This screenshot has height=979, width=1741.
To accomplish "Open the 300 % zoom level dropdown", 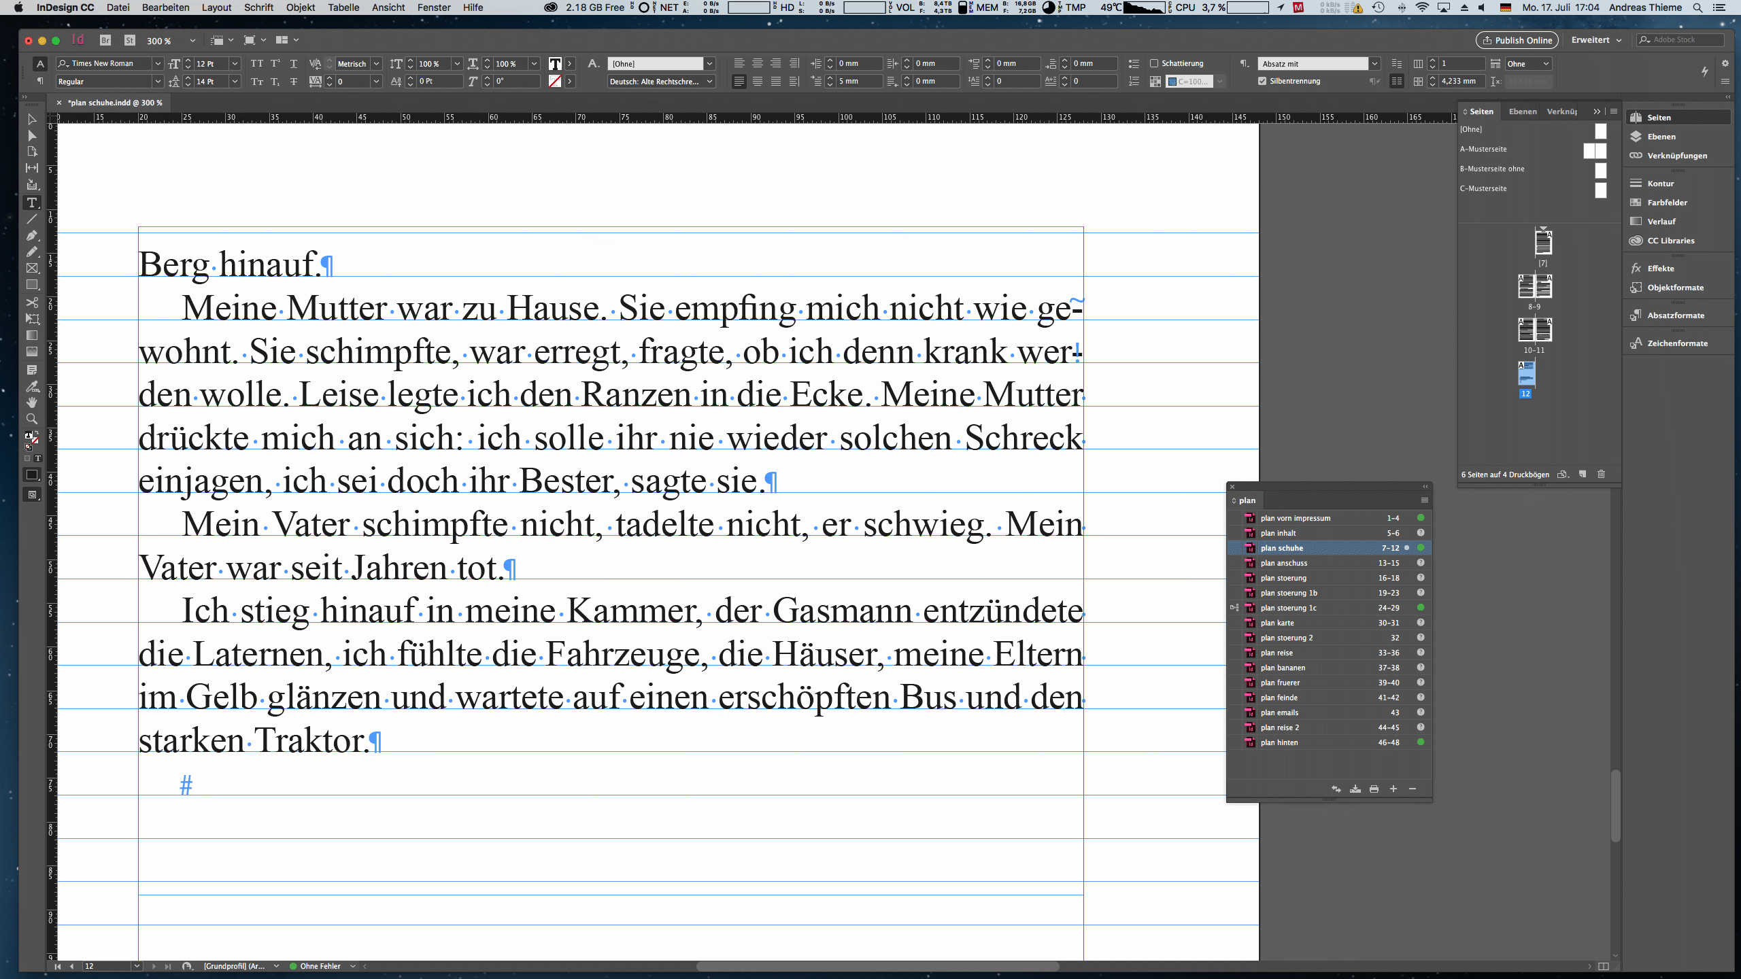I will tap(192, 40).
